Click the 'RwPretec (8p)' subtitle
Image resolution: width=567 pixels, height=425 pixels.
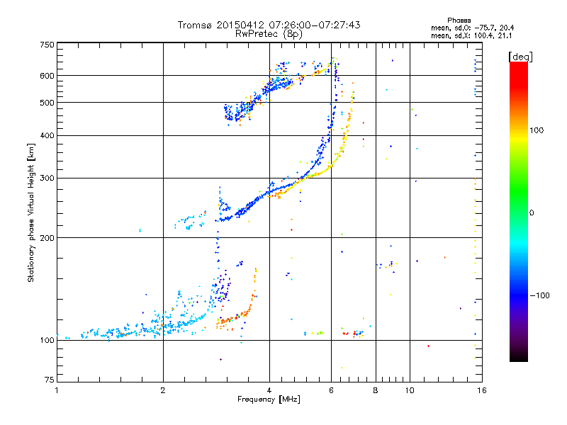coord(269,34)
